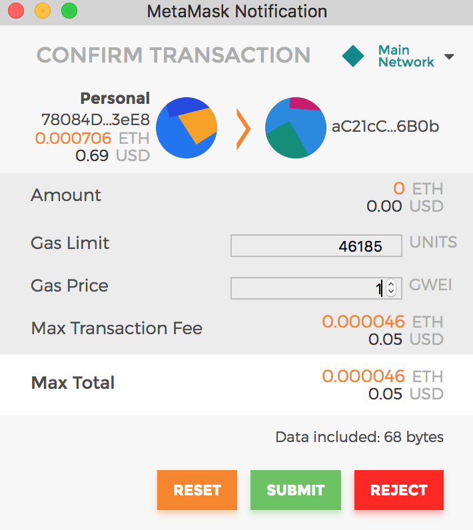Click the RESET button
The height and width of the screenshot is (530, 473).
tap(197, 490)
